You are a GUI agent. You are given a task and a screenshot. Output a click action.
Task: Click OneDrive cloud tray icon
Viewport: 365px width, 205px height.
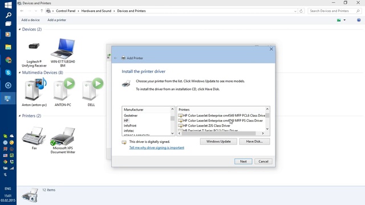pos(11,136)
